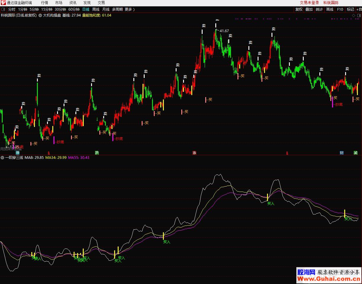Click the MA8: 29.85 value label

coord(34,158)
